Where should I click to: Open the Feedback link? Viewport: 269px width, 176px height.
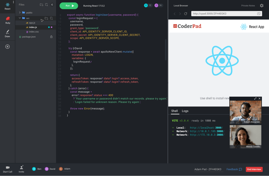pyautogui.click(x=232, y=169)
